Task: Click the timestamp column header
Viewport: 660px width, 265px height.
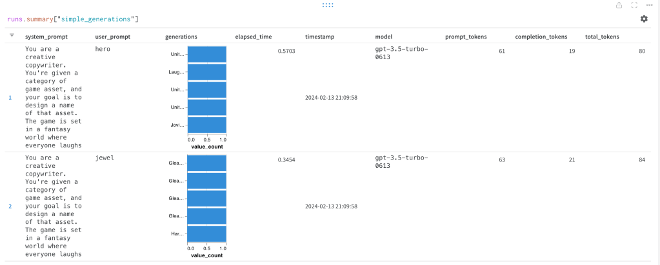Action: [321, 37]
